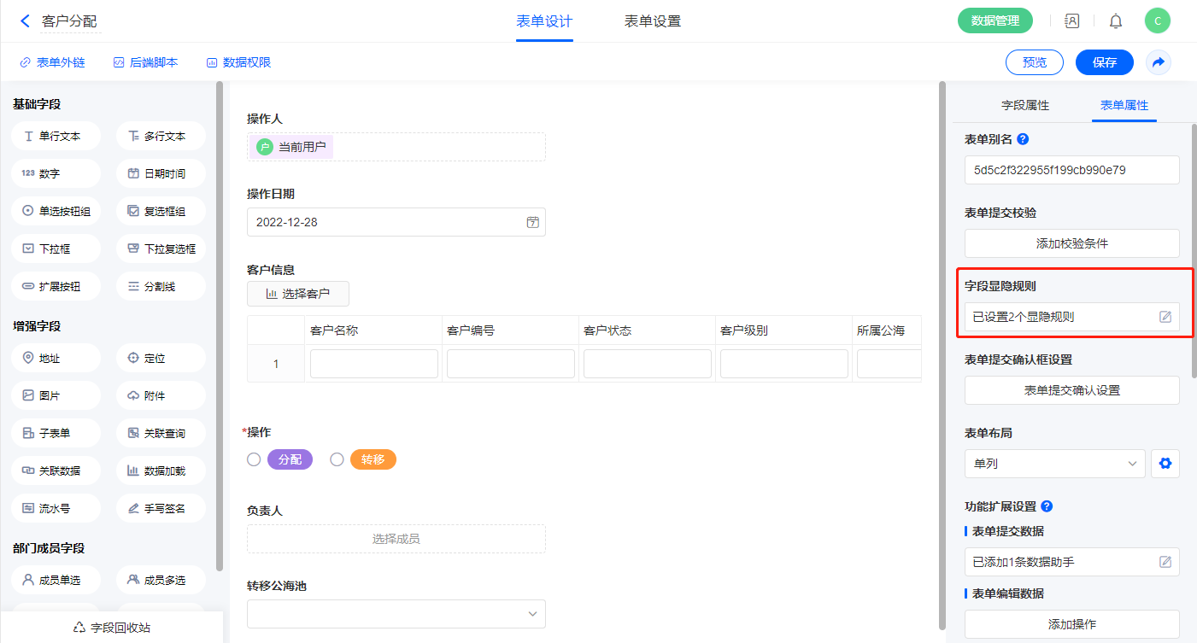
Task: Open the calendar icon in 操作日期
Action: tap(532, 222)
